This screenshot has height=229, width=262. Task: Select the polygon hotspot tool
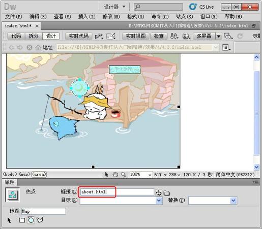pyautogui.click(x=40, y=220)
